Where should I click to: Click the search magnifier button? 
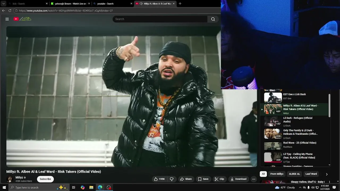(213, 19)
